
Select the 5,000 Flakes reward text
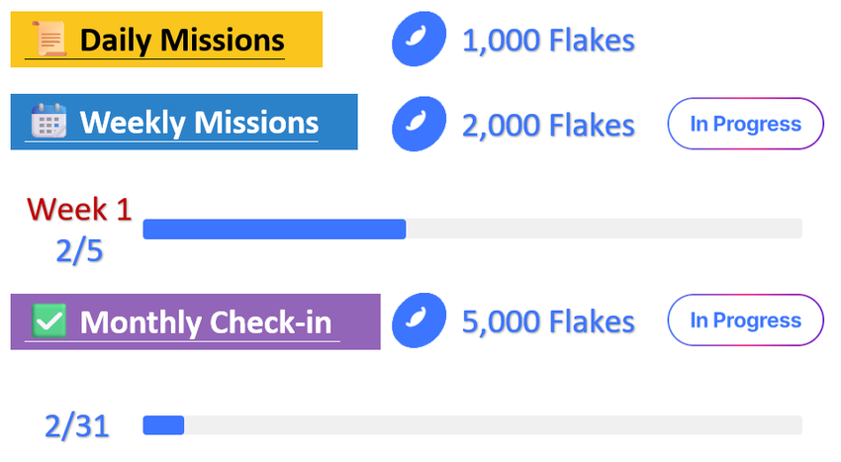[547, 322]
